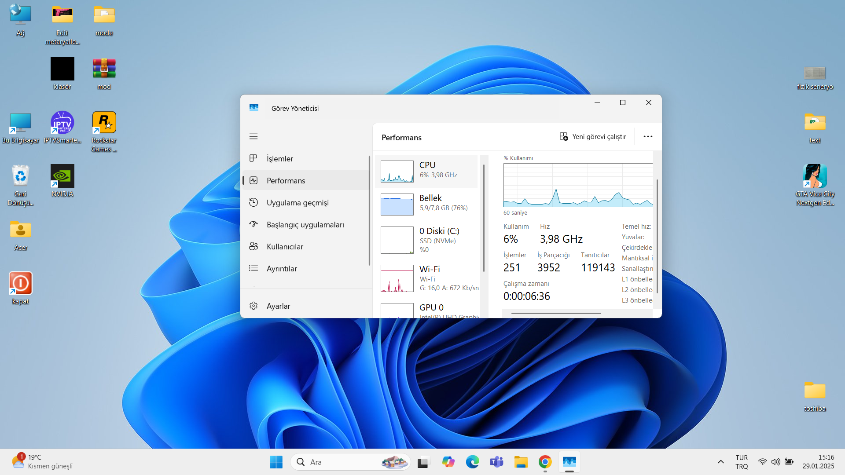Select Geri Dönüşüm recycle bin icon
Image resolution: width=845 pixels, height=475 pixels.
(x=20, y=186)
